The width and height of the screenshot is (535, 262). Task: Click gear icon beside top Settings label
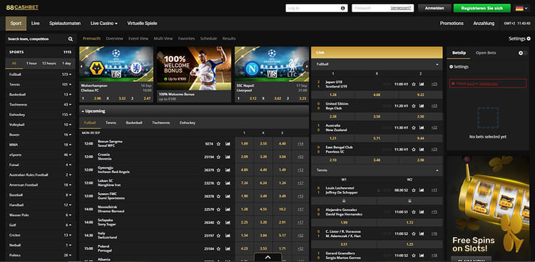529,39
